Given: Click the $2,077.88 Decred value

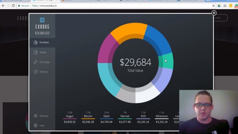Looking at the screenshot, I should click(125, 122).
